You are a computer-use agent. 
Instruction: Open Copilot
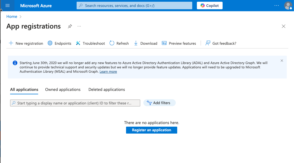point(210,5)
